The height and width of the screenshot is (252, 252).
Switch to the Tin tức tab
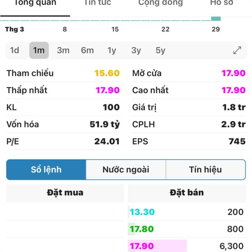(98, 3)
